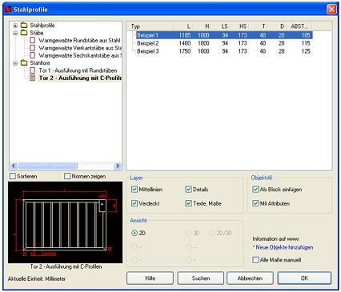Enable Alle Maße manuell checkbox
The width and height of the screenshot is (341, 292).
pyautogui.click(x=255, y=260)
